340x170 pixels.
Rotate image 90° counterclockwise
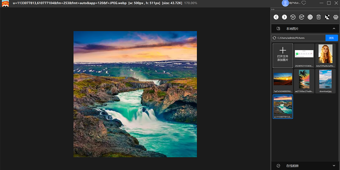pos(293,17)
